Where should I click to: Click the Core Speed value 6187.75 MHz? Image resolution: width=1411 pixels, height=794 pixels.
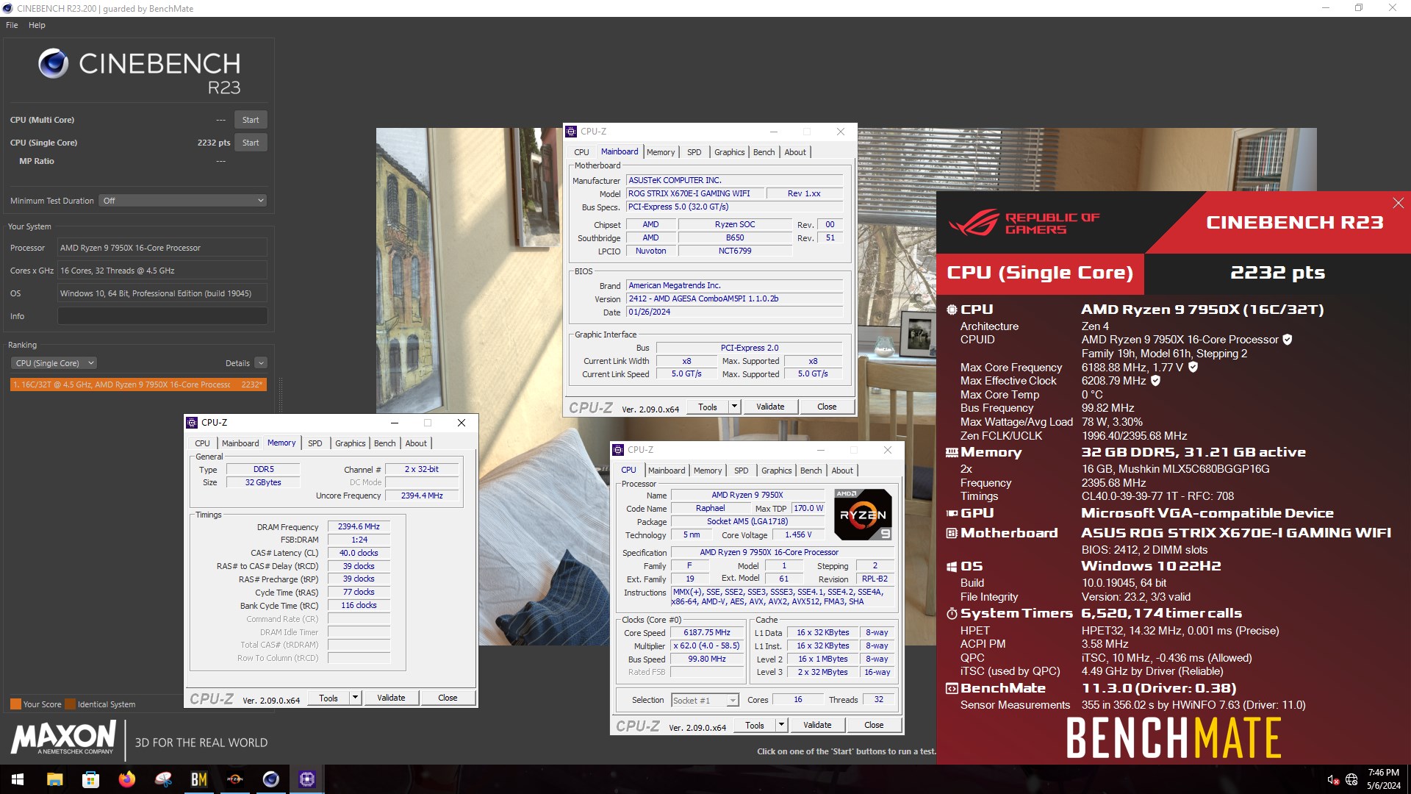pos(707,632)
